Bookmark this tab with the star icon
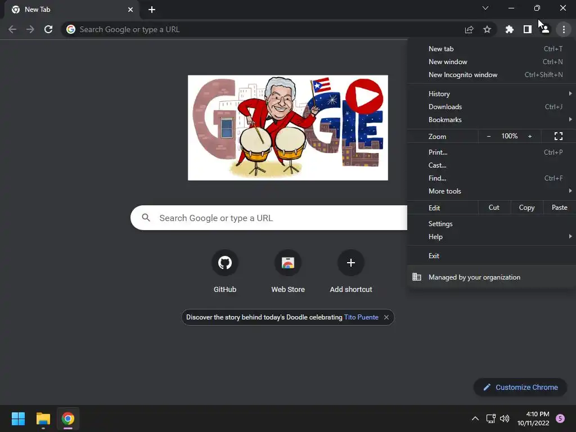The height and width of the screenshot is (432, 576). 487,29
